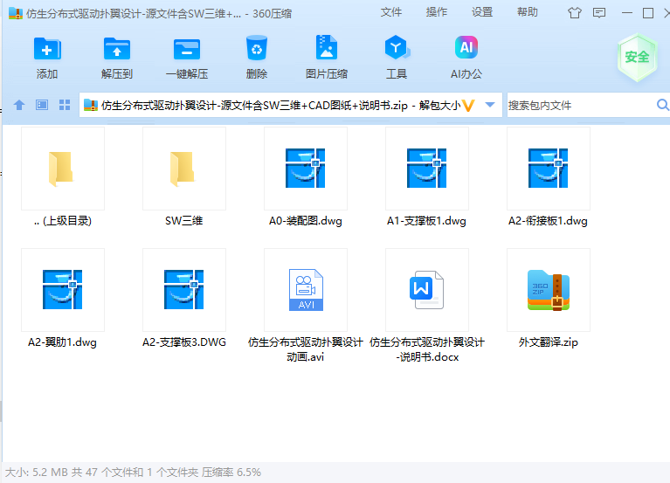The height and width of the screenshot is (483, 670).
Task: Go up one level with the arrow icon
Action: (19, 105)
